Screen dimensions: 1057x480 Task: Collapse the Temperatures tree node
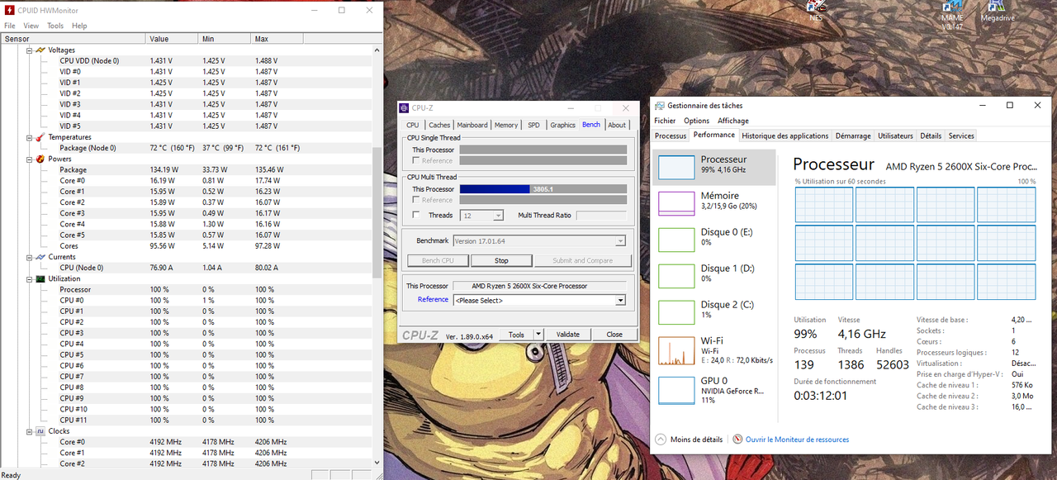point(29,137)
